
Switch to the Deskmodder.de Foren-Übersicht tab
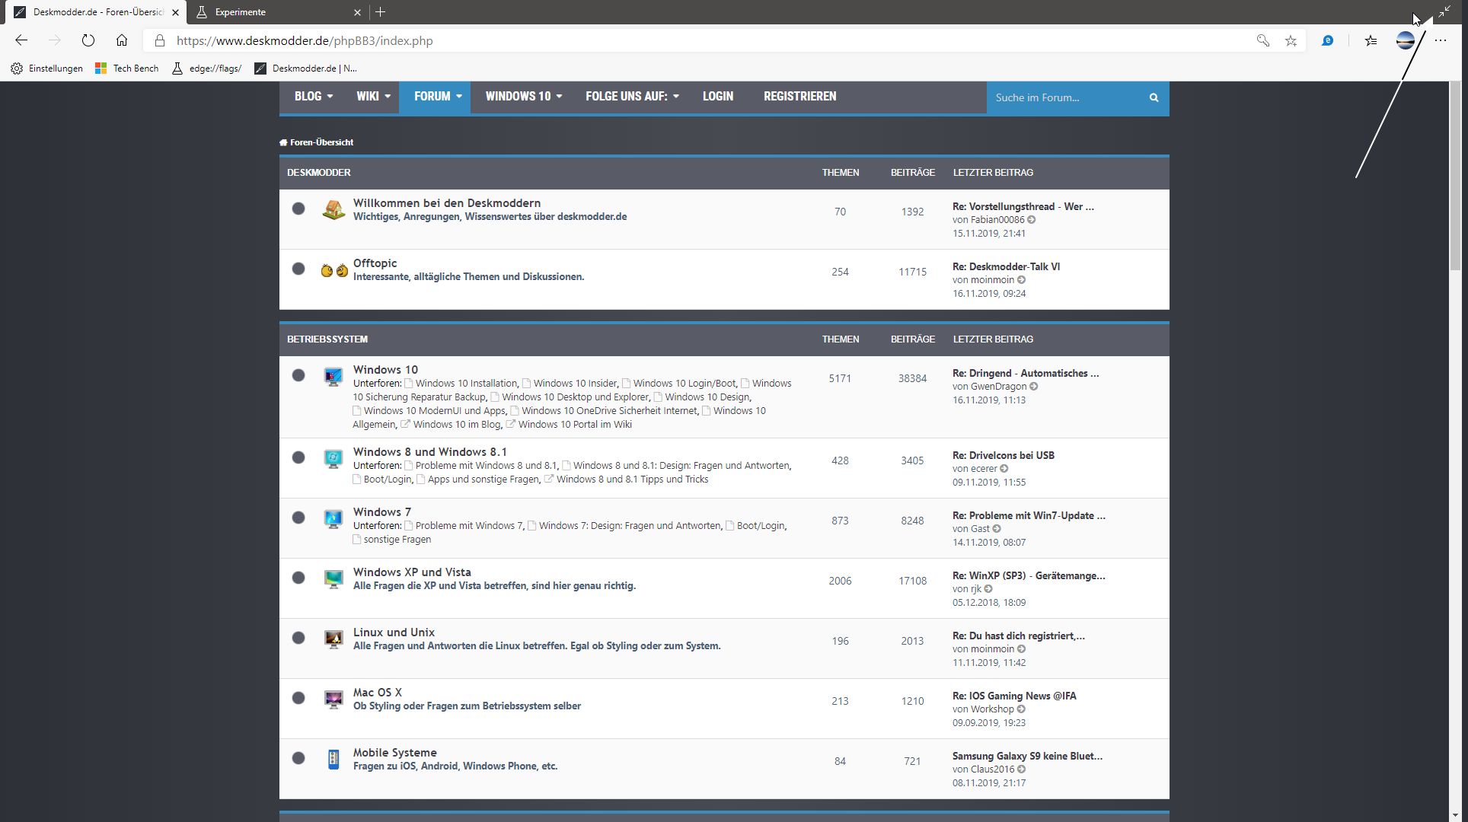[97, 12]
